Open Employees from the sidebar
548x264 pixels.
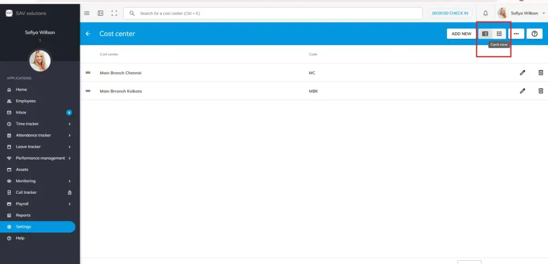click(x=26, y=101)
